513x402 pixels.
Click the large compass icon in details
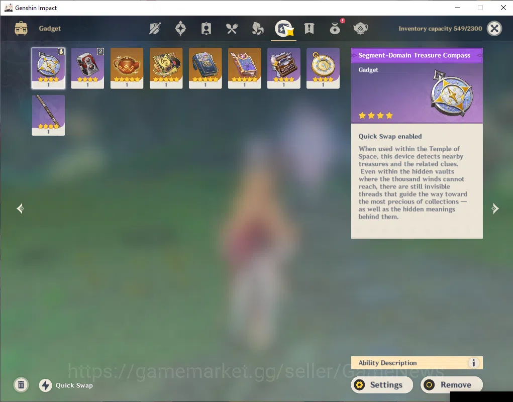pyautogui.click(x=453, y=93)
